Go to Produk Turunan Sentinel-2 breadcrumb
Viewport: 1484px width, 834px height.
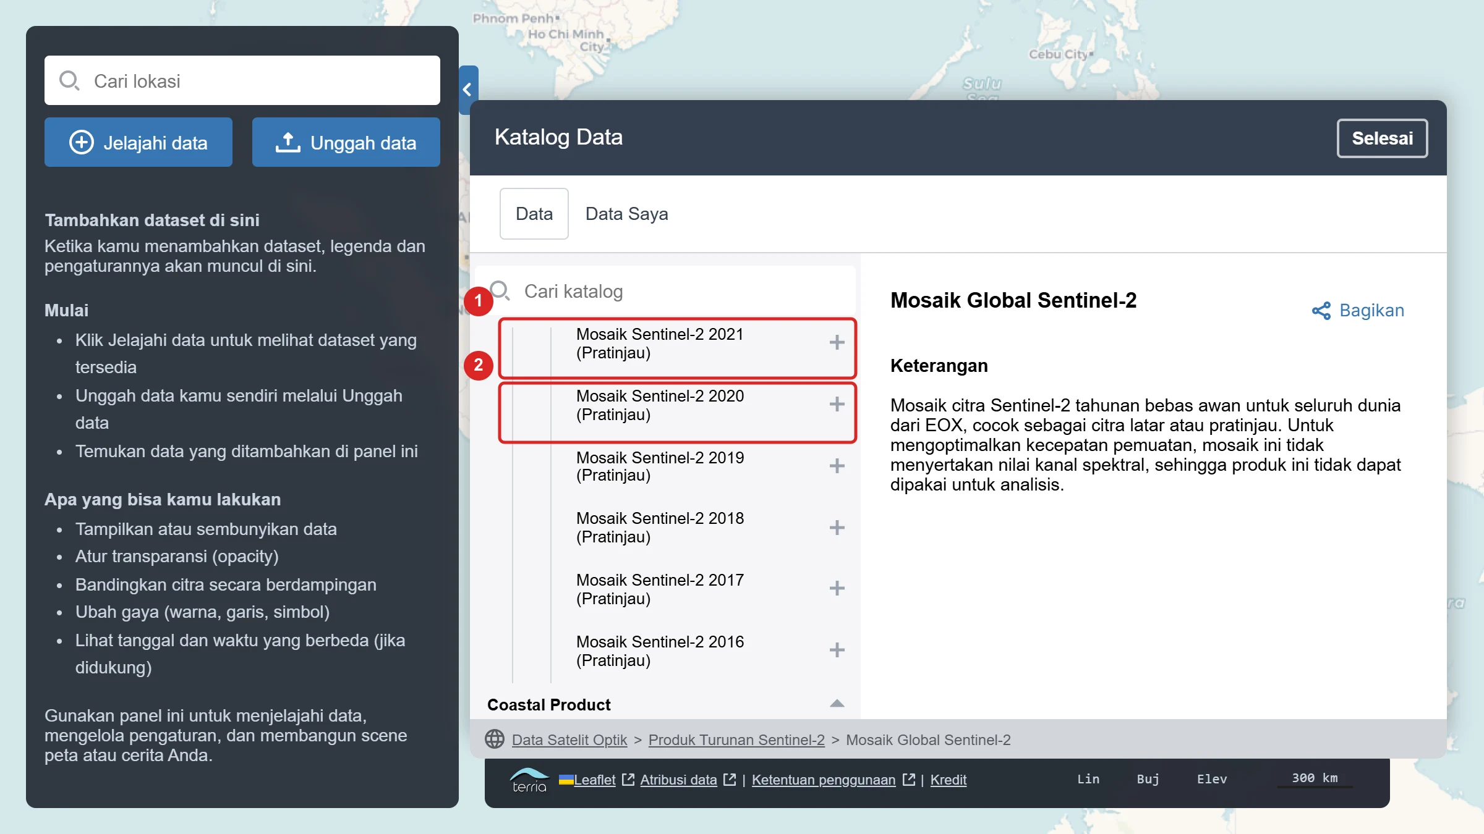[x=736, y=740]
